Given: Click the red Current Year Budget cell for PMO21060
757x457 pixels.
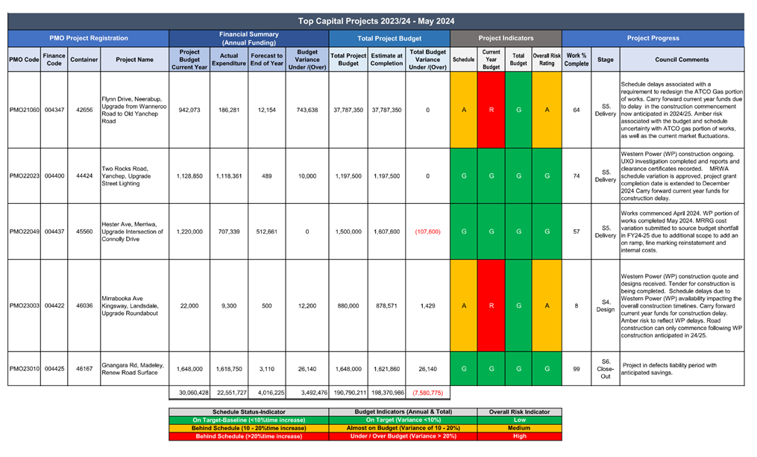Looking at the screenshot, I should pos(491,110).
